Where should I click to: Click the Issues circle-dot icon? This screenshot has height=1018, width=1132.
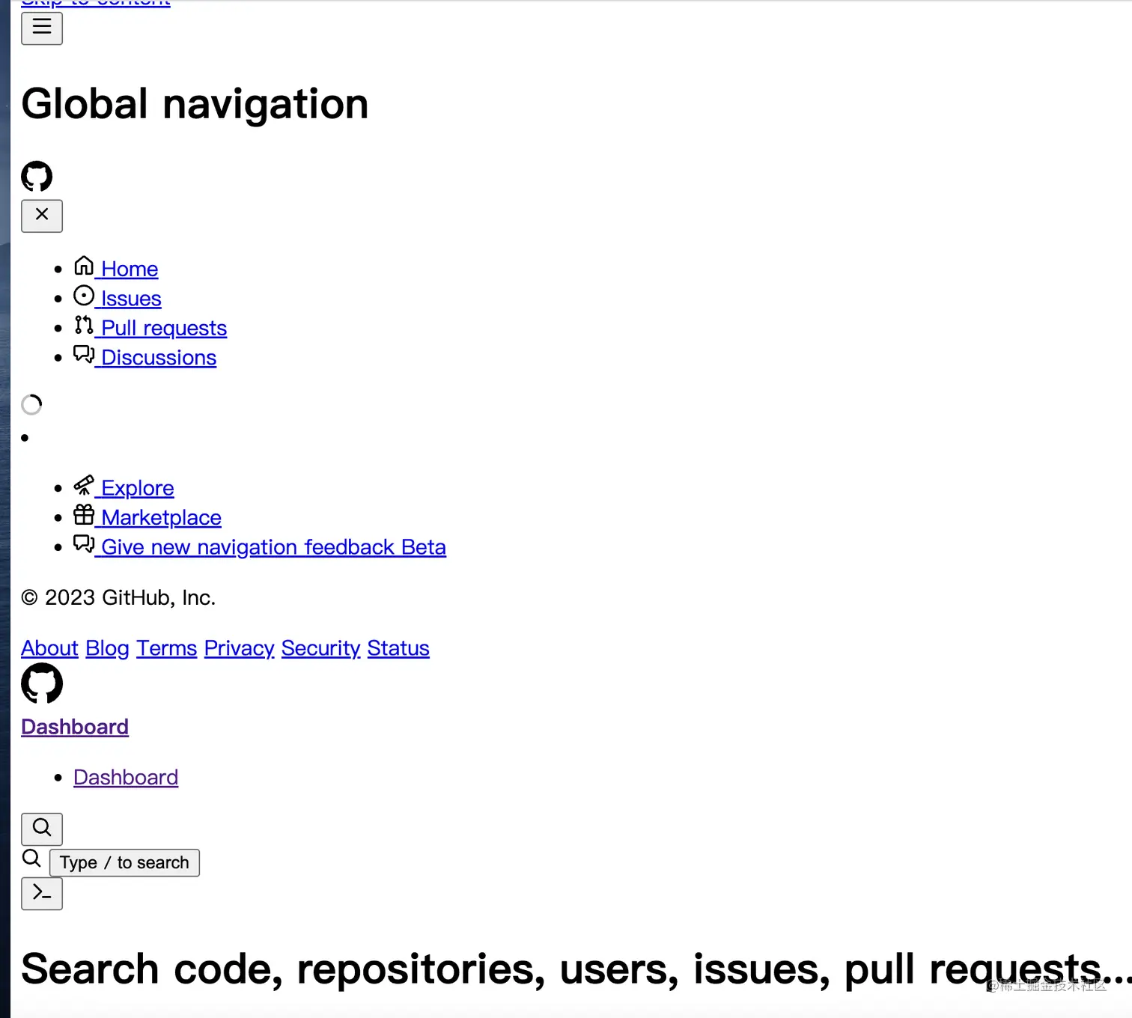click(84, 296)
